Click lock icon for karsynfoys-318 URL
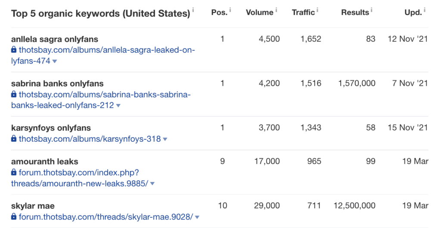This screenshot has width=441, height=228. pos(14,138)
